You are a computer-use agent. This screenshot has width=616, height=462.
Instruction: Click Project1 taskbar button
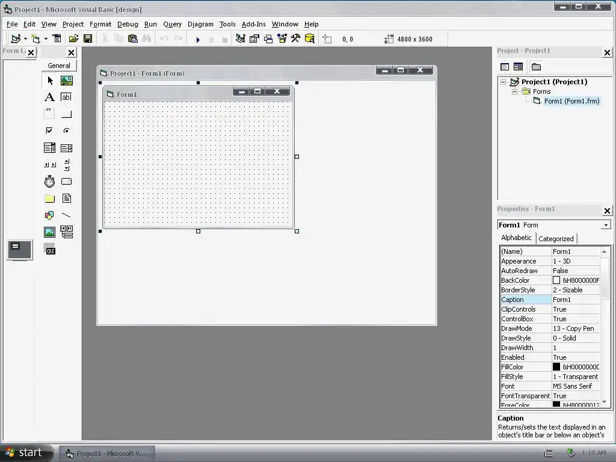[x=107, y=454]
